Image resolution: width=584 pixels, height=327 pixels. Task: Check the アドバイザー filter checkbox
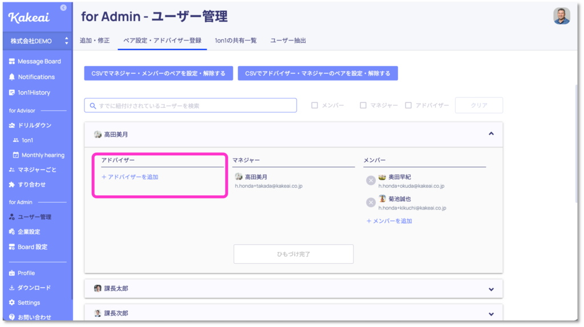(408, 106)
